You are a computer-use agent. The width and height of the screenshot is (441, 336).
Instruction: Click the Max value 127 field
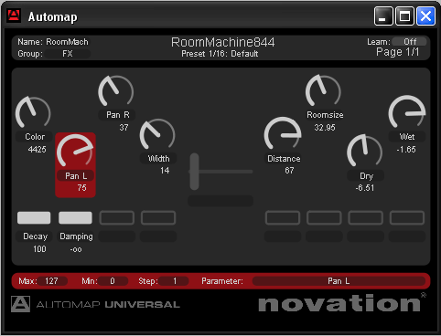pyautogui.click(x=51, y=281)
